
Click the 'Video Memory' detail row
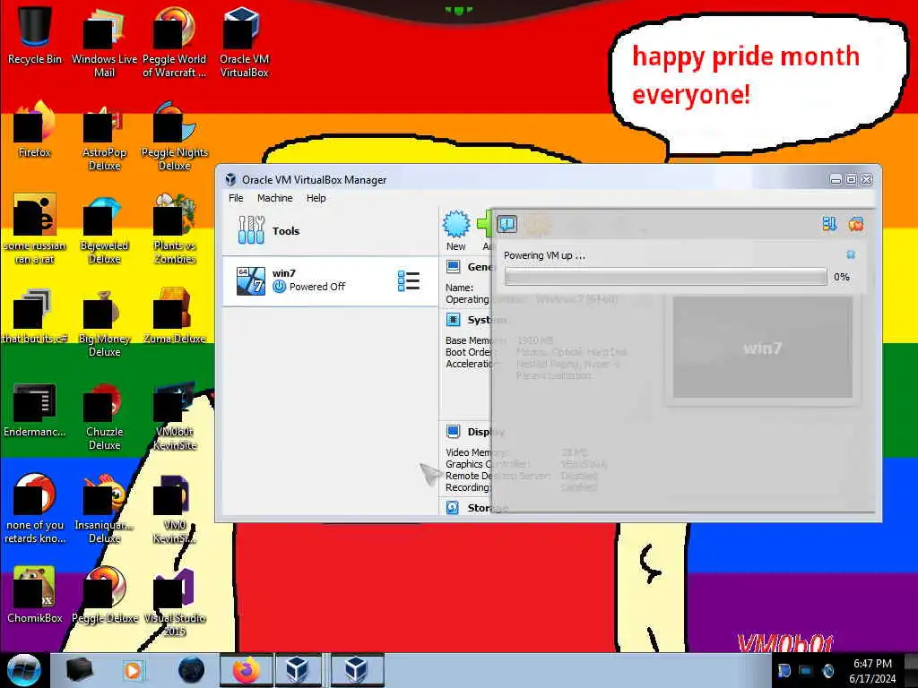point(517,452)
